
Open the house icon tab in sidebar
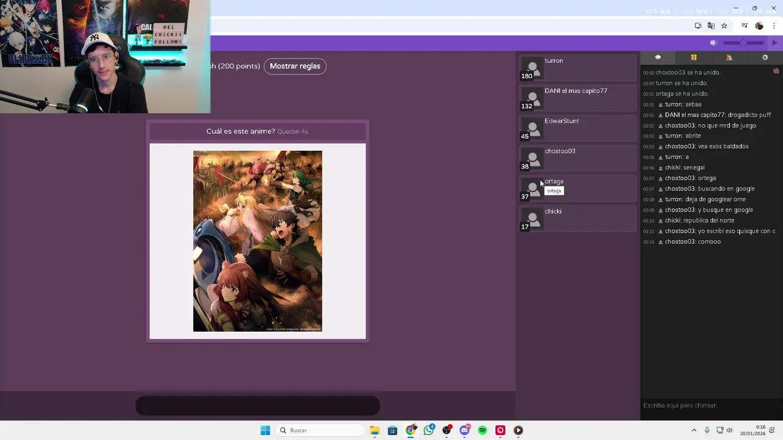coord(729,57)
